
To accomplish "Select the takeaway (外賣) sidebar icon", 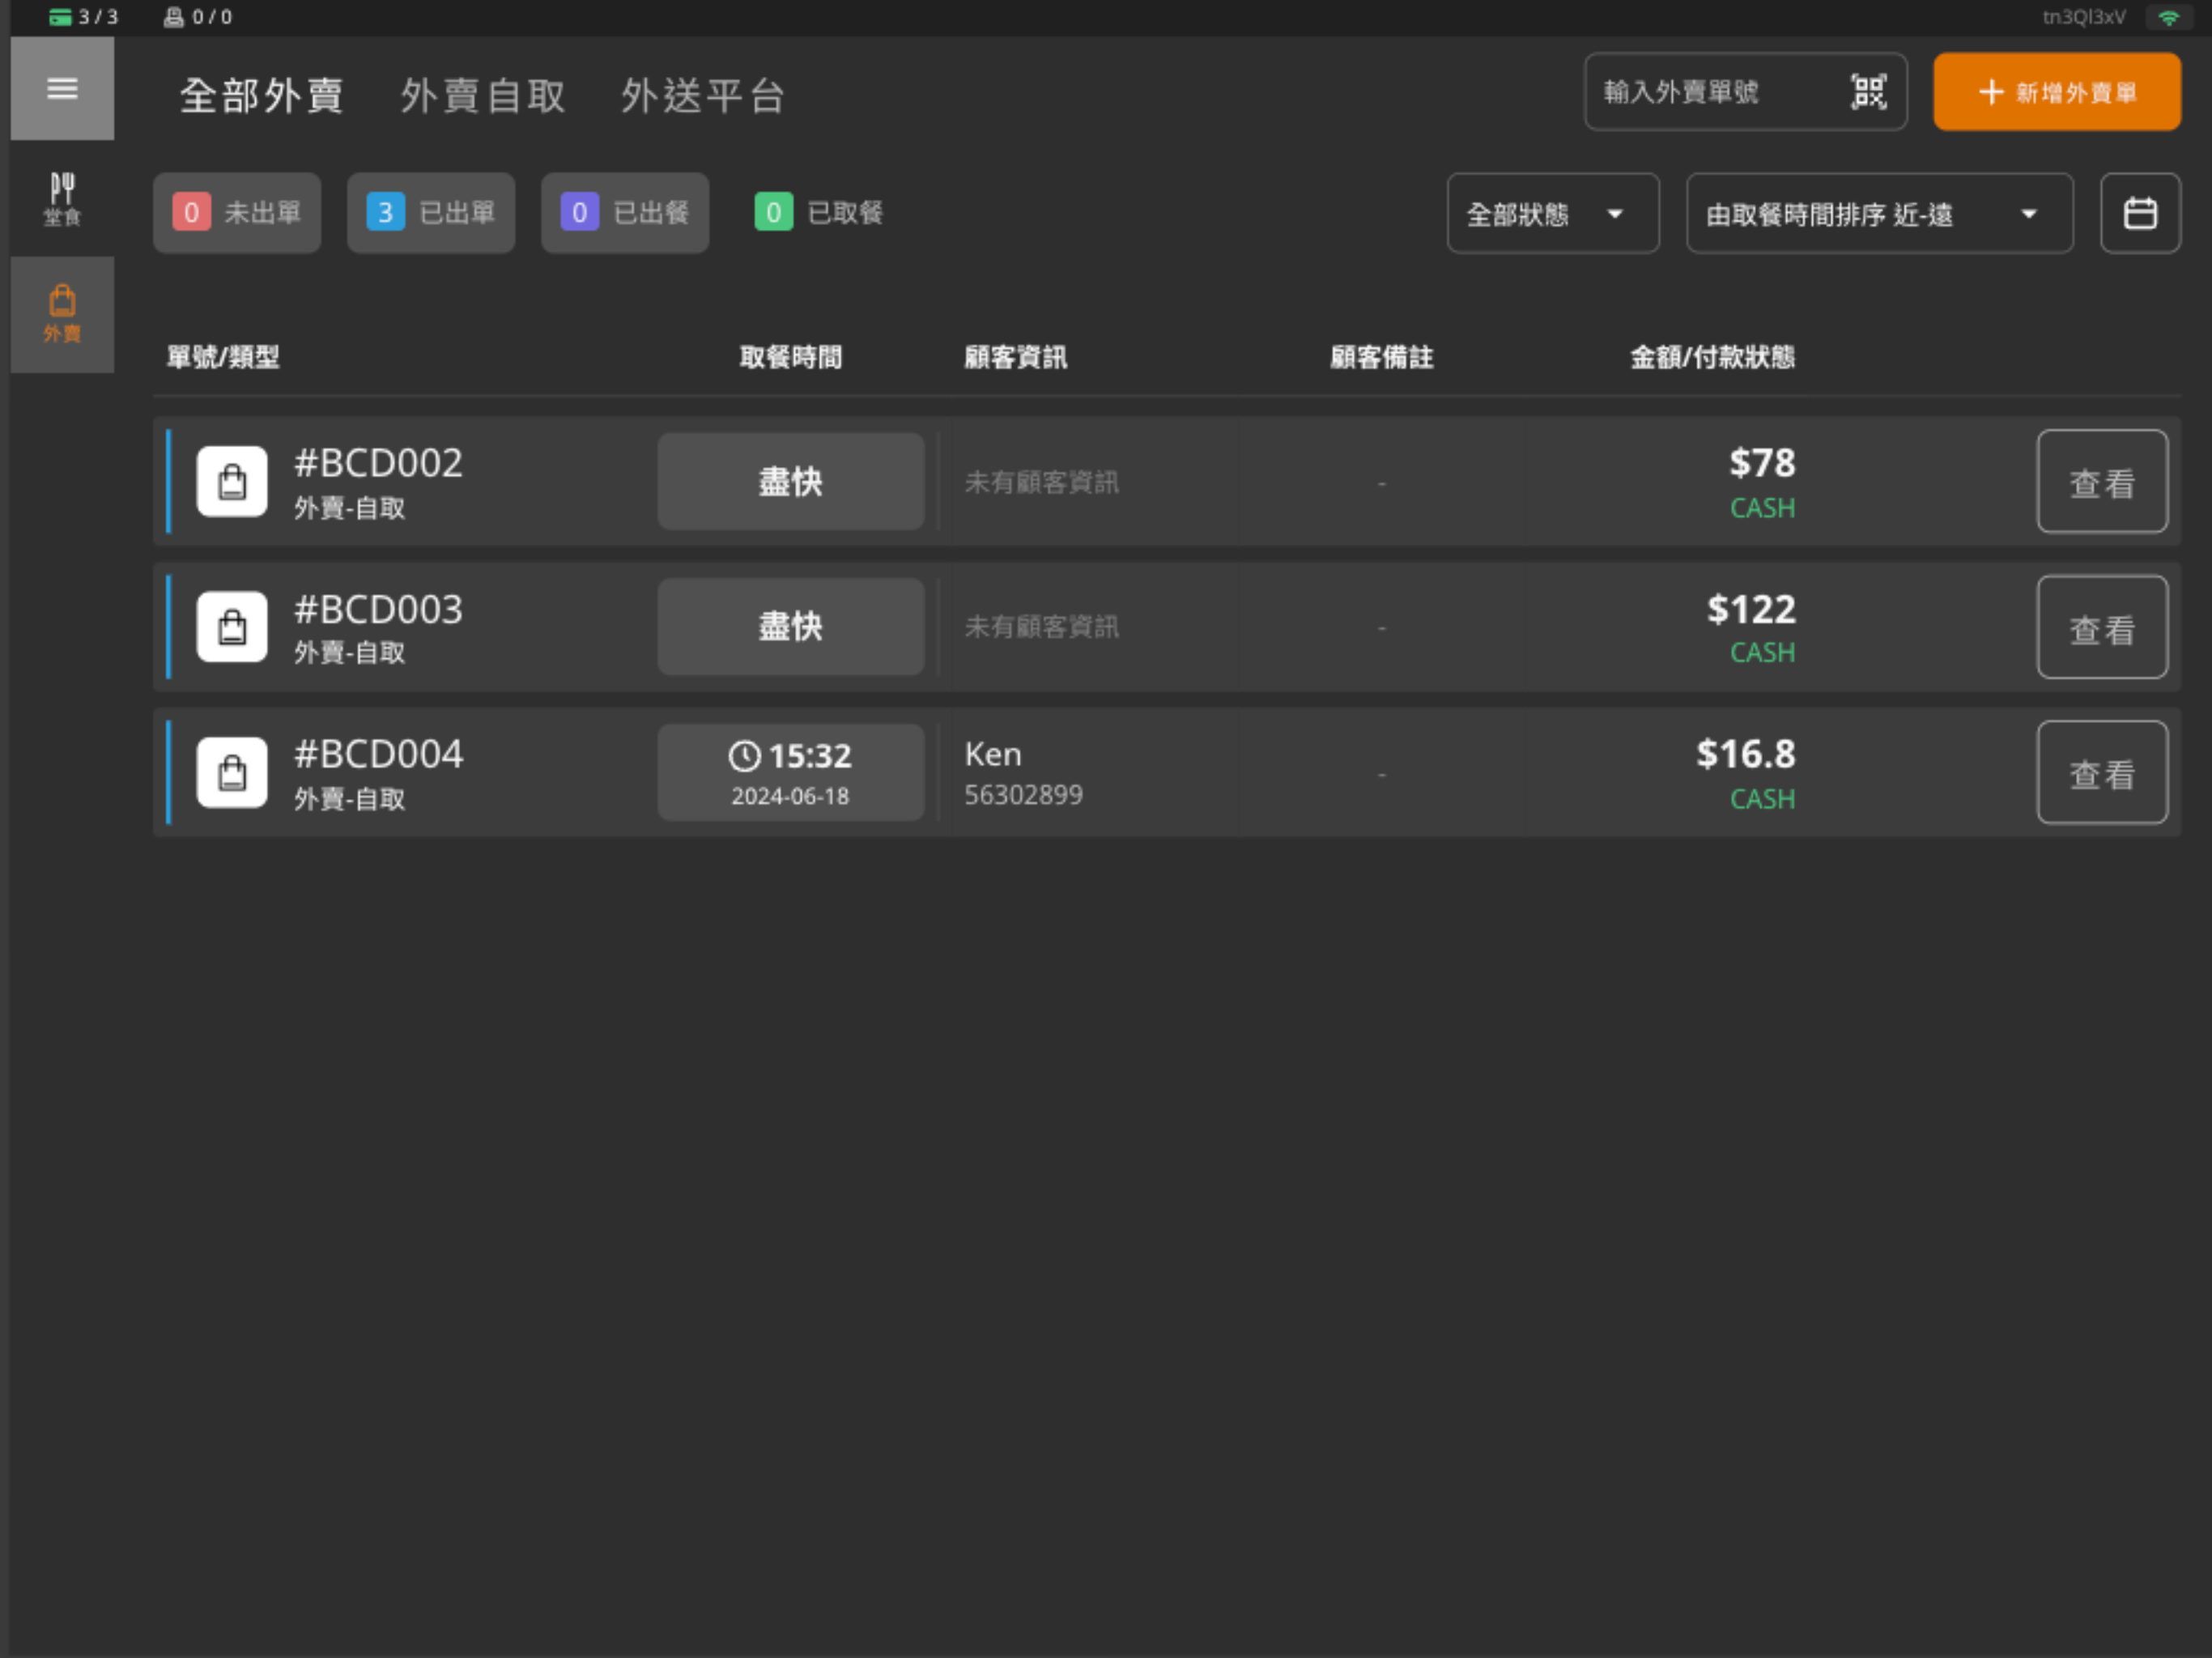I will 62,314.
